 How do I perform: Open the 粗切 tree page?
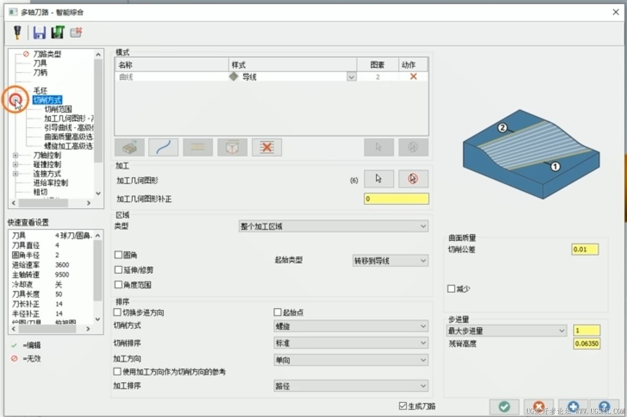point(40,192)
